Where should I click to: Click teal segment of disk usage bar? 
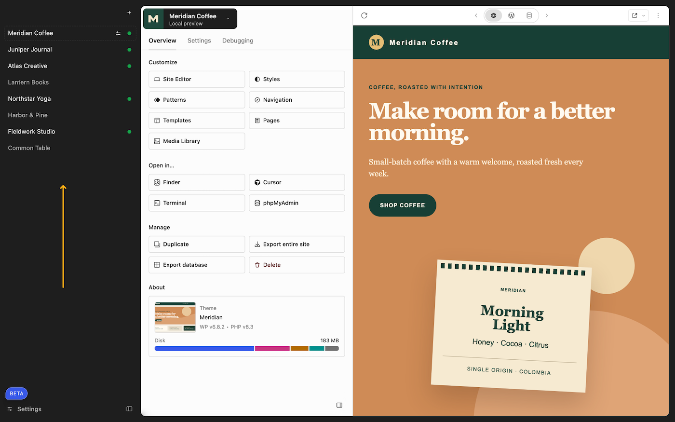317,348
